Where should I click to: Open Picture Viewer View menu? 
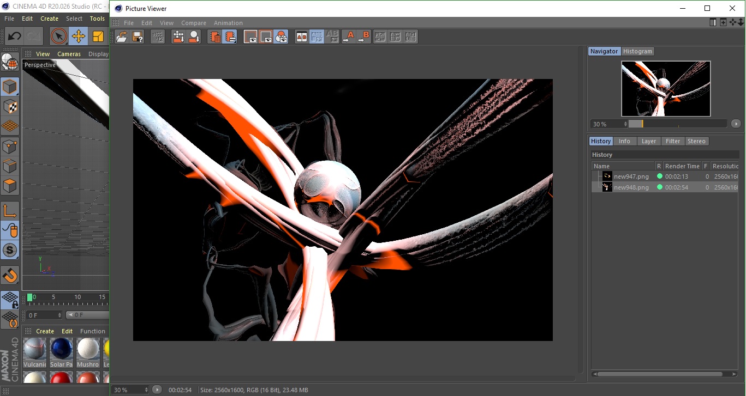pos(166,23)
